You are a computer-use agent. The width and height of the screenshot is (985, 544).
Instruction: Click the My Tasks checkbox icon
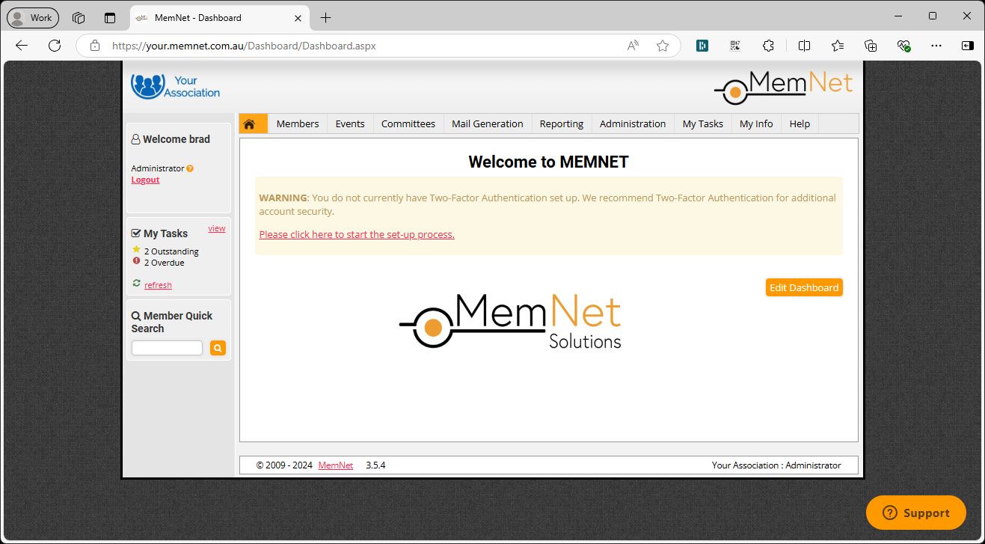[135, 233]
